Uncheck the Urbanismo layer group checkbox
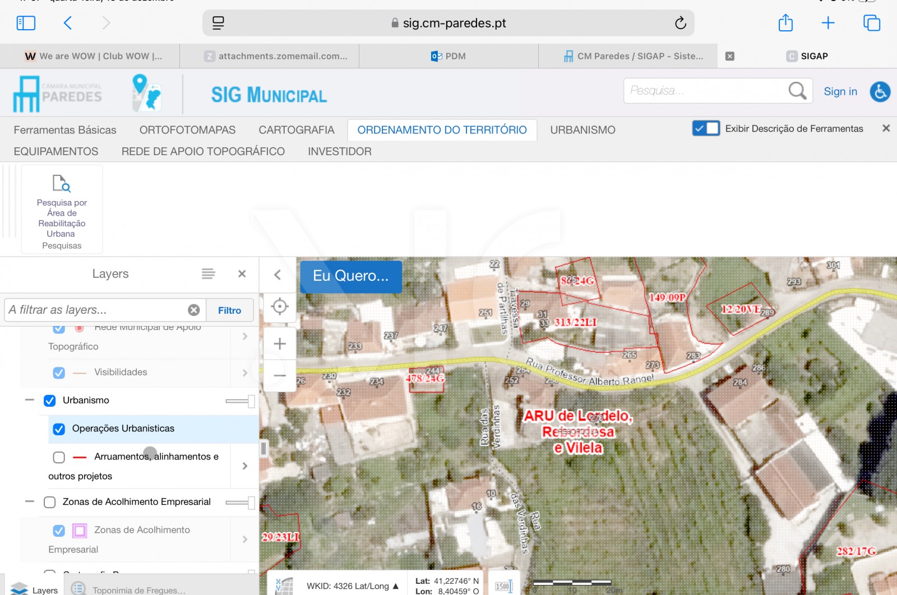897x595 pixels. 50,401
